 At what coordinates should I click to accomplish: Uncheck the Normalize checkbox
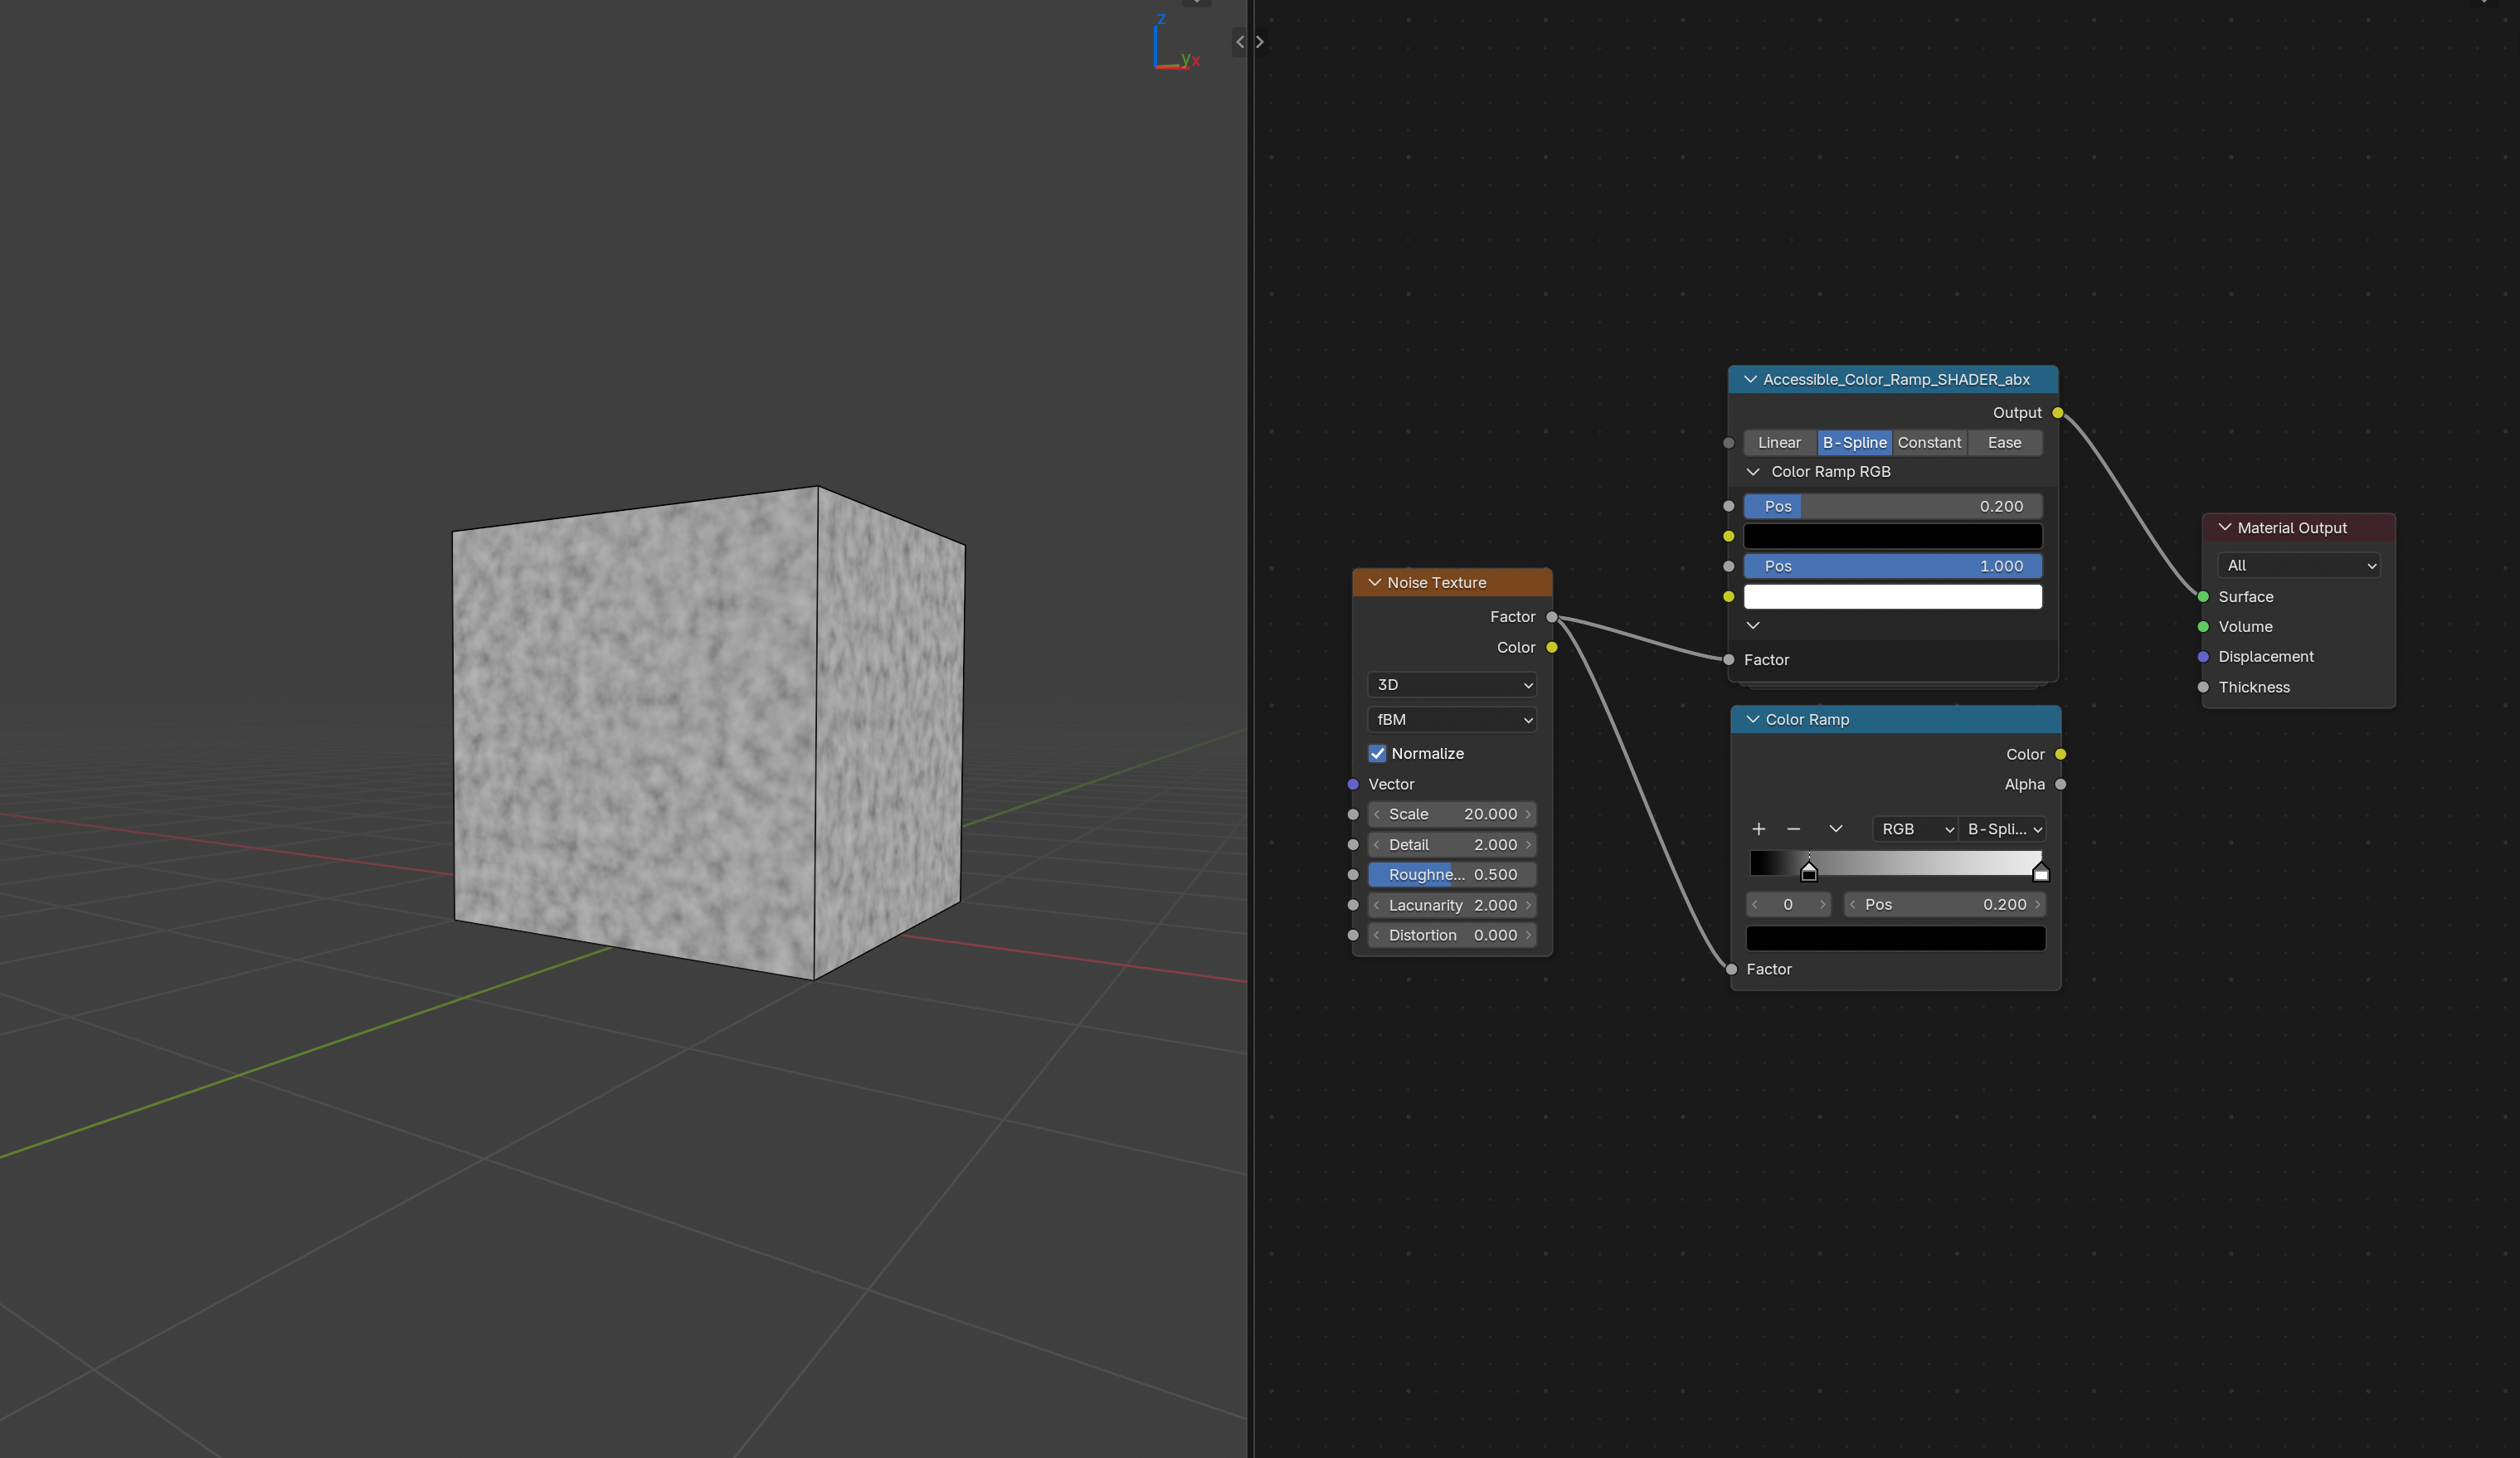point(1377,753)
